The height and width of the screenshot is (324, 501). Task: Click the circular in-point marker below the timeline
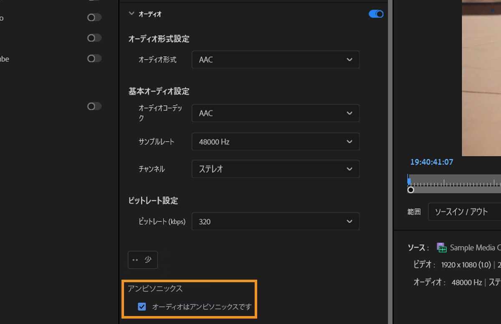[x=410, y=190]
